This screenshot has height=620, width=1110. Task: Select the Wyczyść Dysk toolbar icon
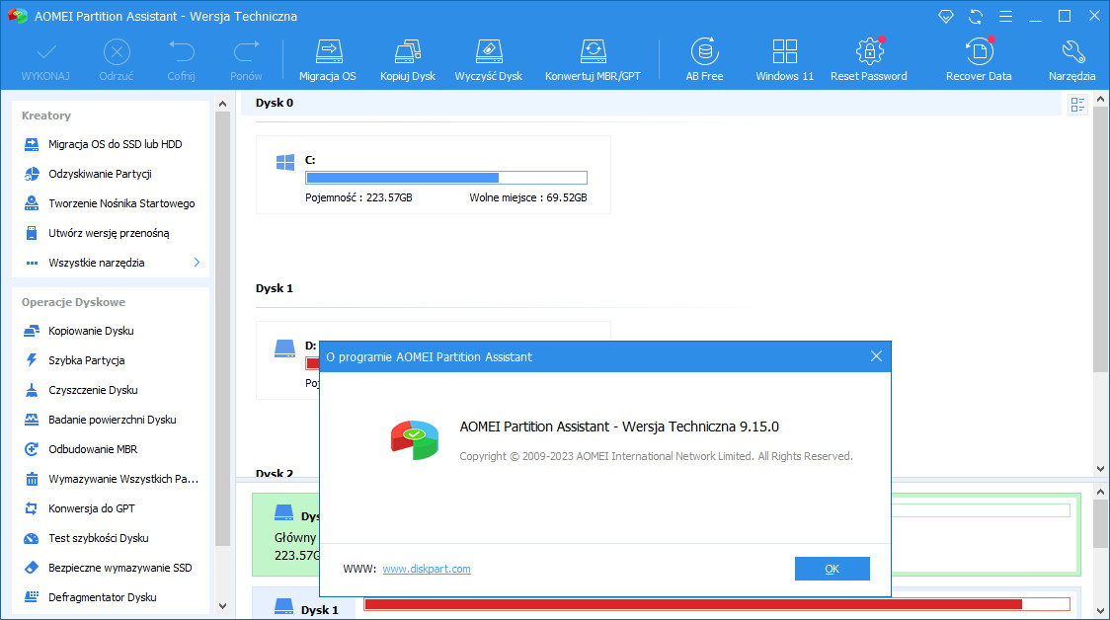pos(489,60)
